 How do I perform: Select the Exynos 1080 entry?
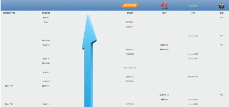click(x=193, y=59)
